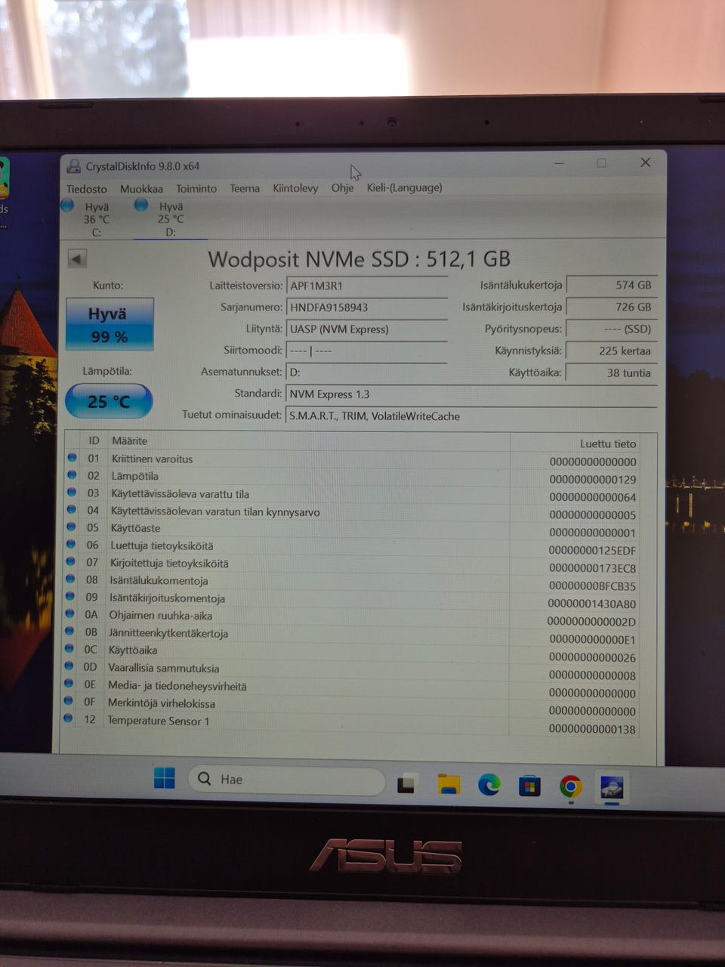Screen dimensions: 725x967
Task: Click the Laitteistoversio field APF1M3R1
Action: (x=367, y=286)
